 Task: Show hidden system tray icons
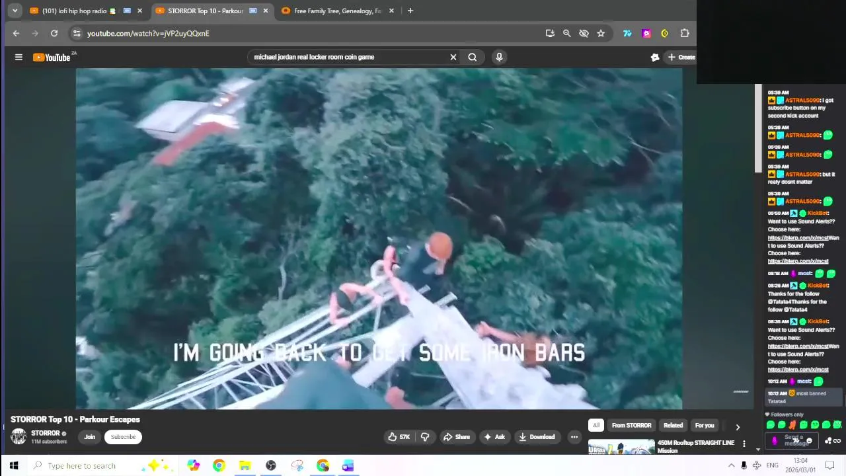click(732, 465)
